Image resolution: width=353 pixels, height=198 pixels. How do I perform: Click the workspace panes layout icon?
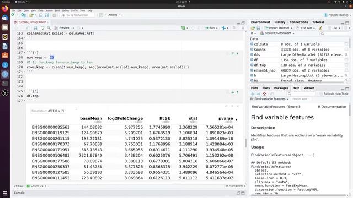tap(101, 15)
